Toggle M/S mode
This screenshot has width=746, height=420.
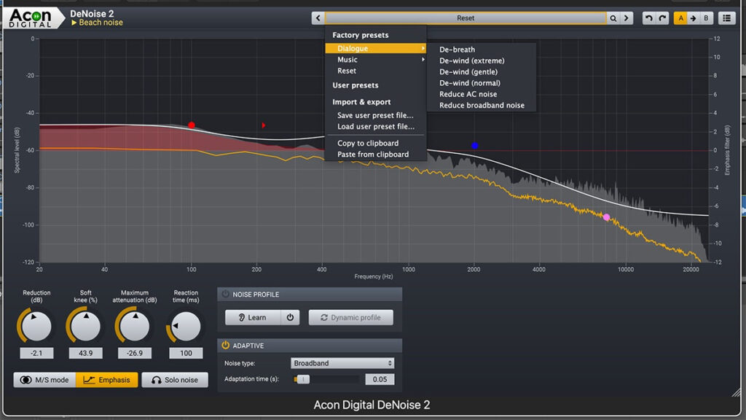click(x=44, y=379)
